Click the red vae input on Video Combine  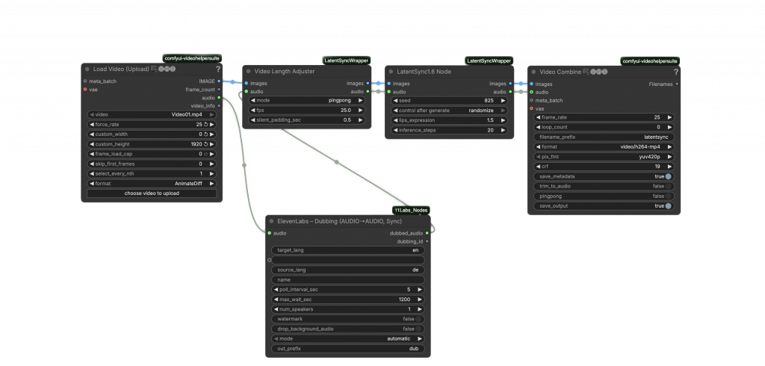coord(531,108)
